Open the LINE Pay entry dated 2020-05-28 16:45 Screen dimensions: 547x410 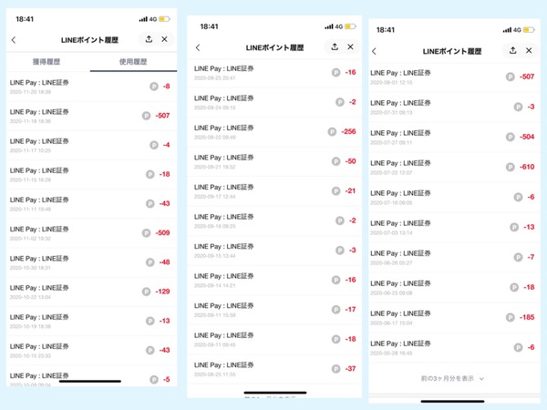pos(454,347)
